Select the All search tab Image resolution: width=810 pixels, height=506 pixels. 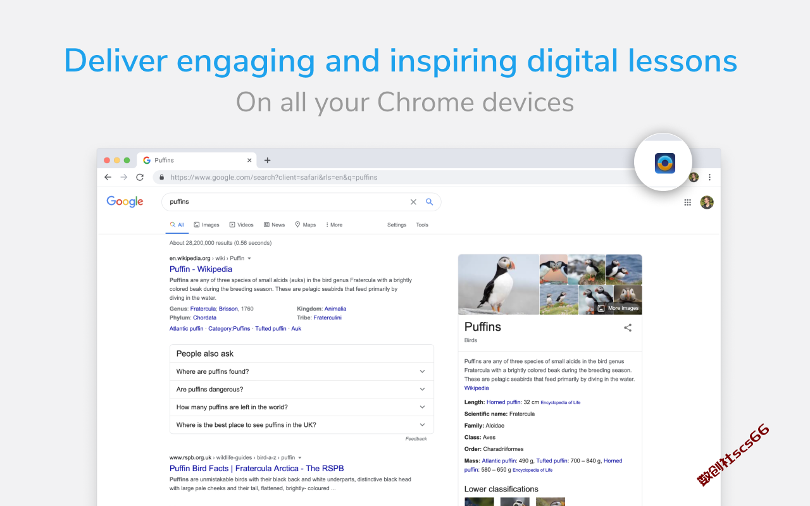(177, 225)
